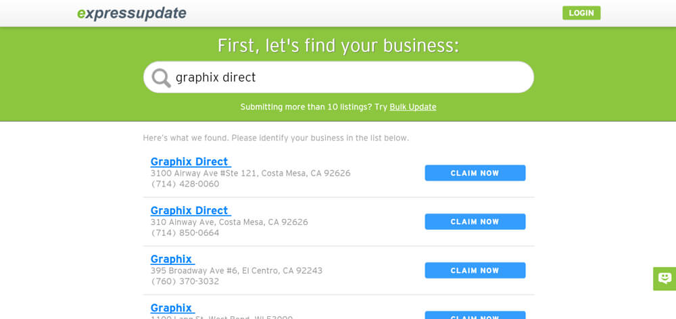676x319 pixels.
Task: Click the text Here's what we found
Action: (x=186, y=138)
